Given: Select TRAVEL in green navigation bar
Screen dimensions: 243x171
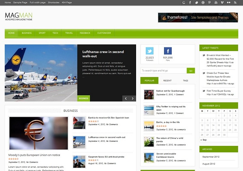Looking at the screenshot, I should pyautogui.click(x=69, y=33).
